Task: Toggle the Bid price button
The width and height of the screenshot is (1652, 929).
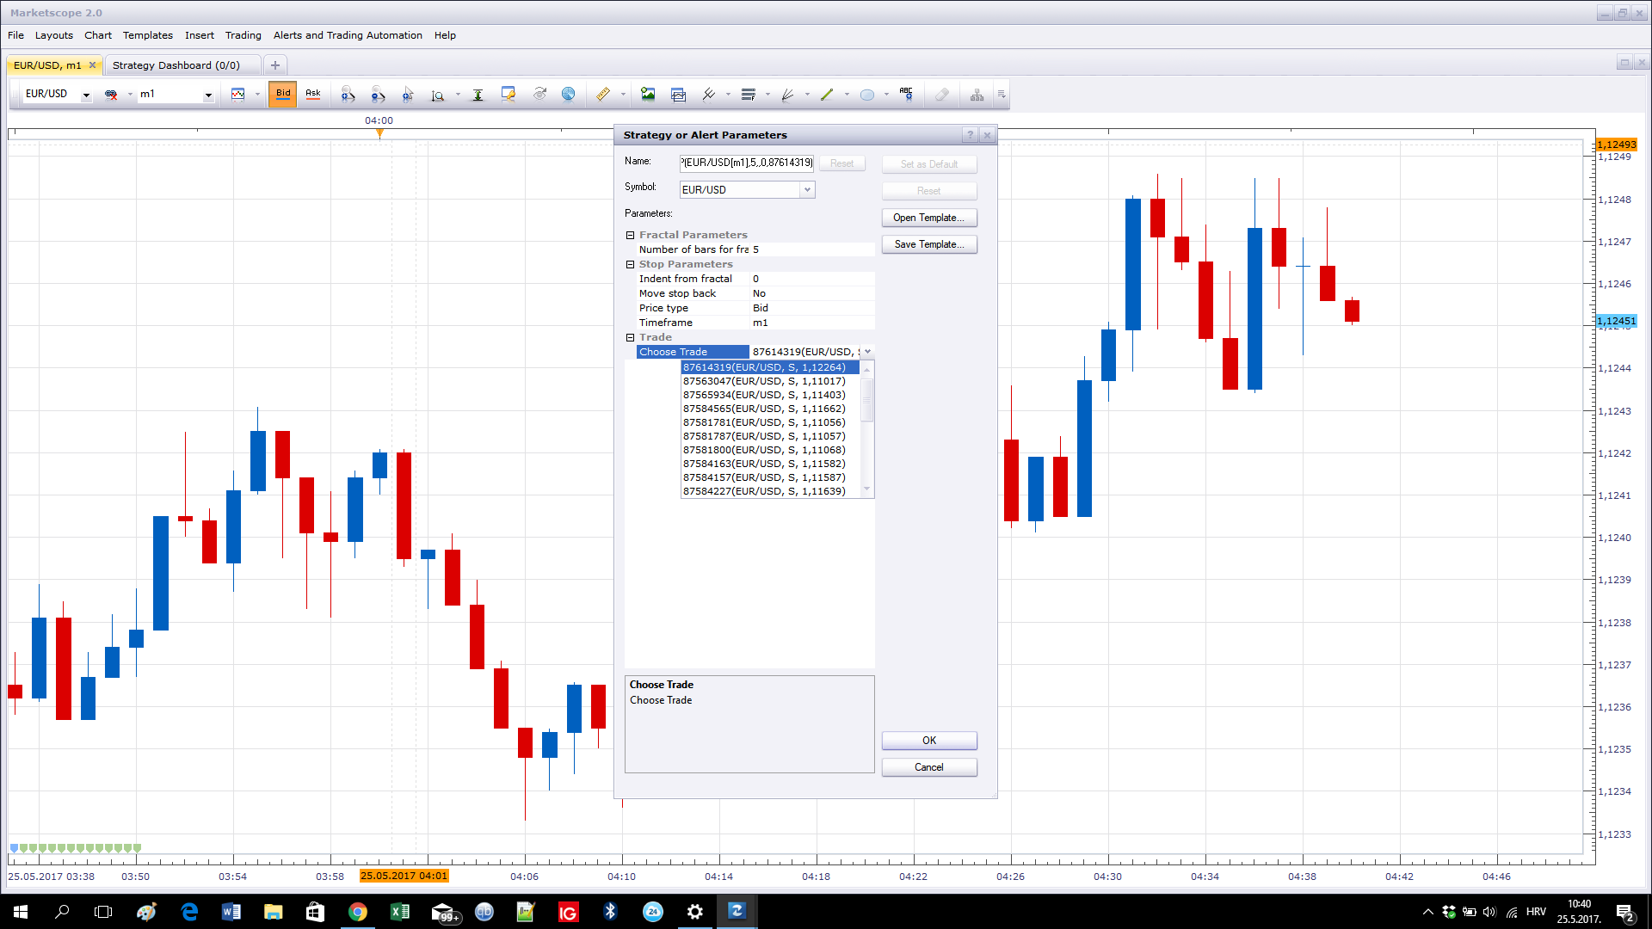Action: click(x=283, y=94)
